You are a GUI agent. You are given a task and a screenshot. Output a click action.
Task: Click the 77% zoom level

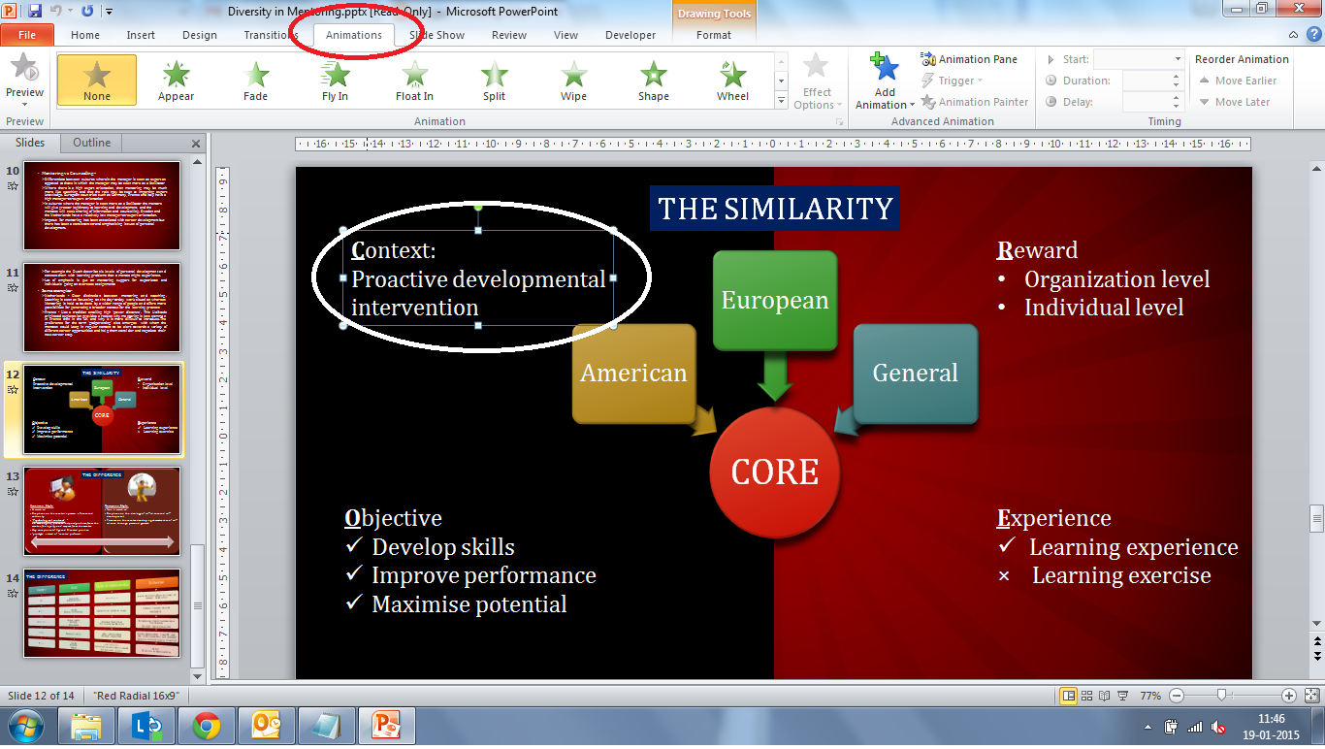pos(1150,696)
